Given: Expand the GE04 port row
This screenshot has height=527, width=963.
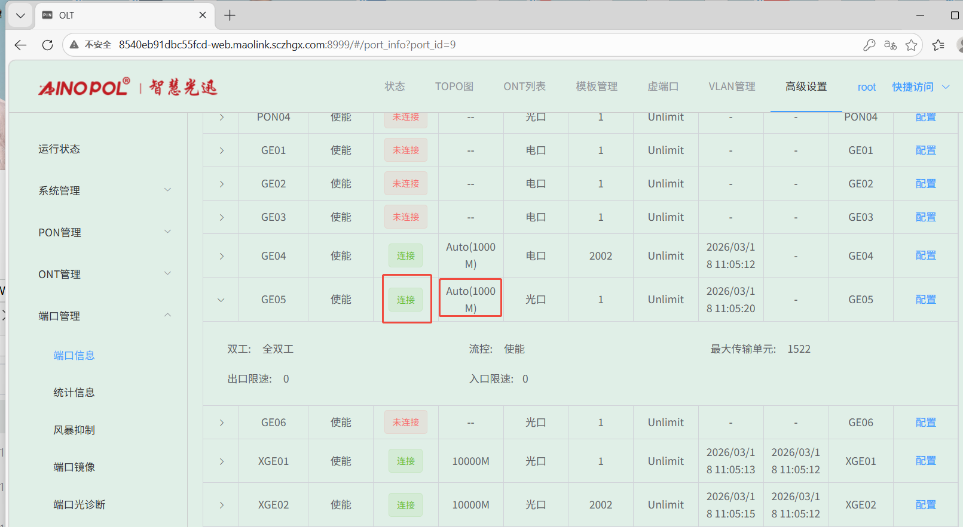Looking at the screenshot, I should pyautogui.click(x=221, y=256).
